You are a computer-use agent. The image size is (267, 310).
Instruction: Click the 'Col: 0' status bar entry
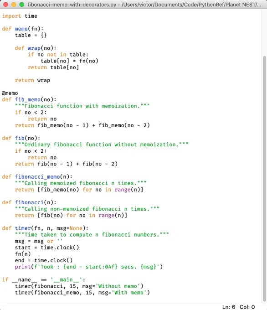coord(247,307)
